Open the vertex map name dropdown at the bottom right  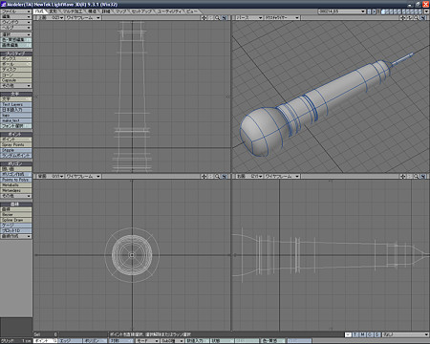(405, 334)
